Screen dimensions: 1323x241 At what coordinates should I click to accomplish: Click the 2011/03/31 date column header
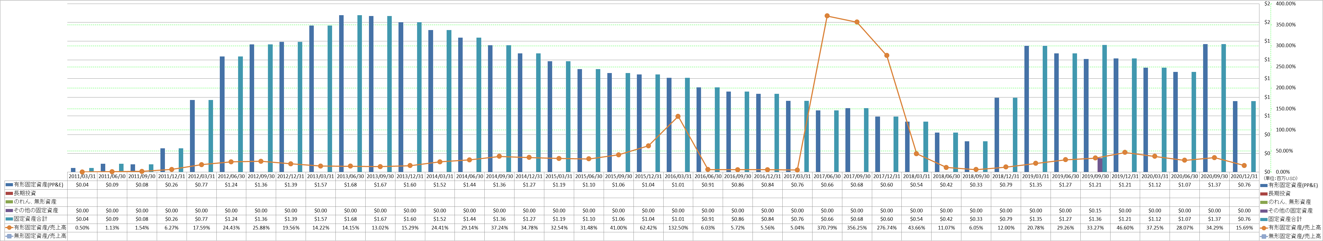point(82,176)
